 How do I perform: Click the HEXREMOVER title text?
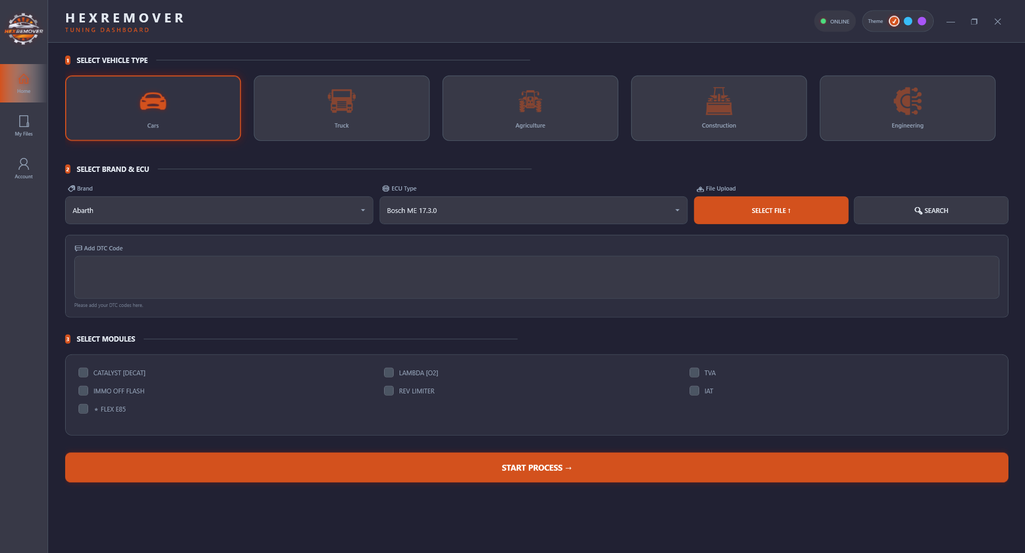(124, 18)
